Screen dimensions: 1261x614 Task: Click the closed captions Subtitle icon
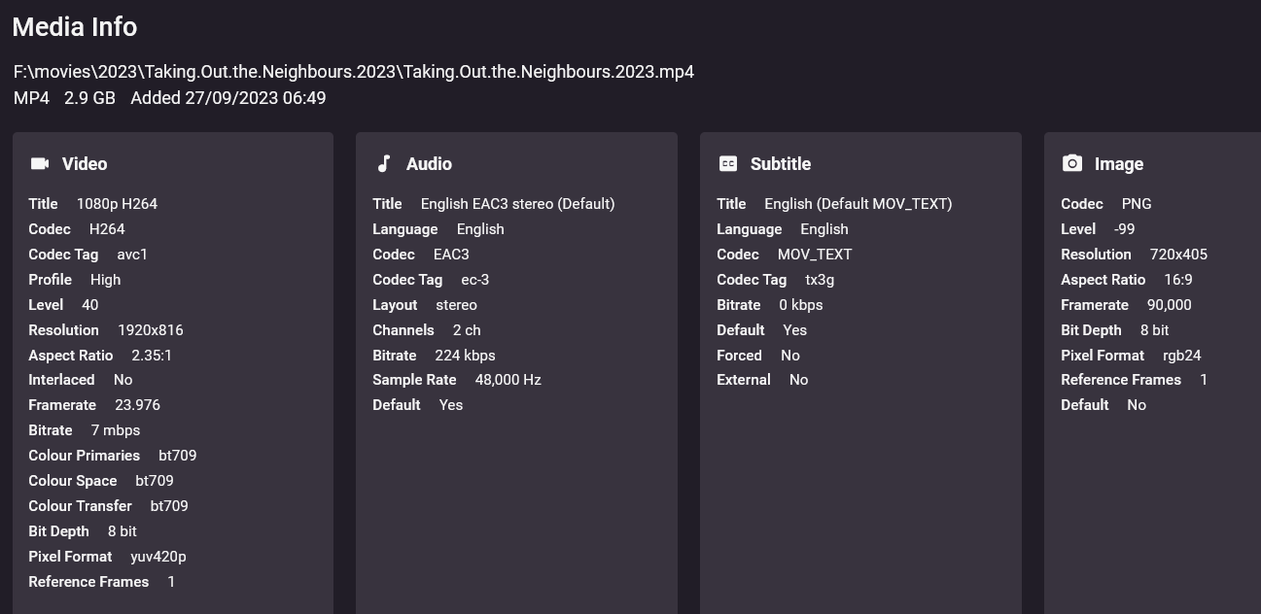(728, 163)
